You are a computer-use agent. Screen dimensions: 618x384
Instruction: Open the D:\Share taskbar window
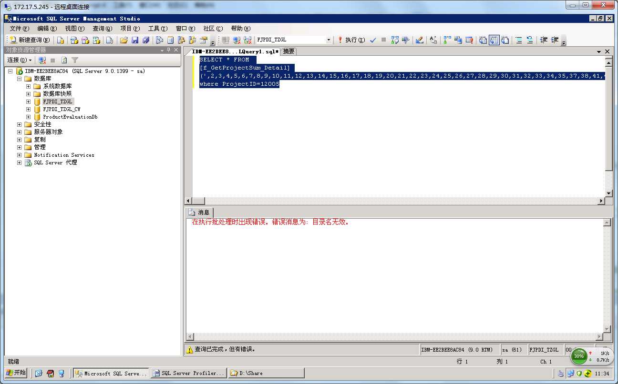(266, 373)
